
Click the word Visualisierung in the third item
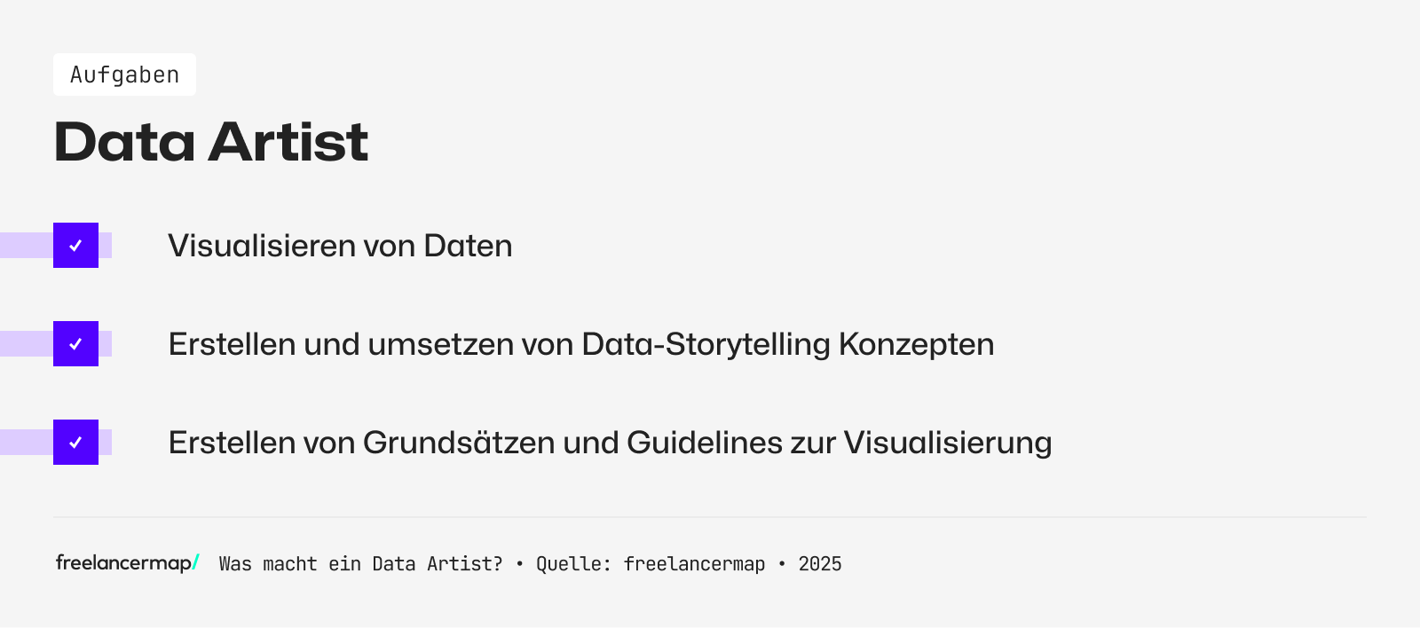[x=947, y=443]
